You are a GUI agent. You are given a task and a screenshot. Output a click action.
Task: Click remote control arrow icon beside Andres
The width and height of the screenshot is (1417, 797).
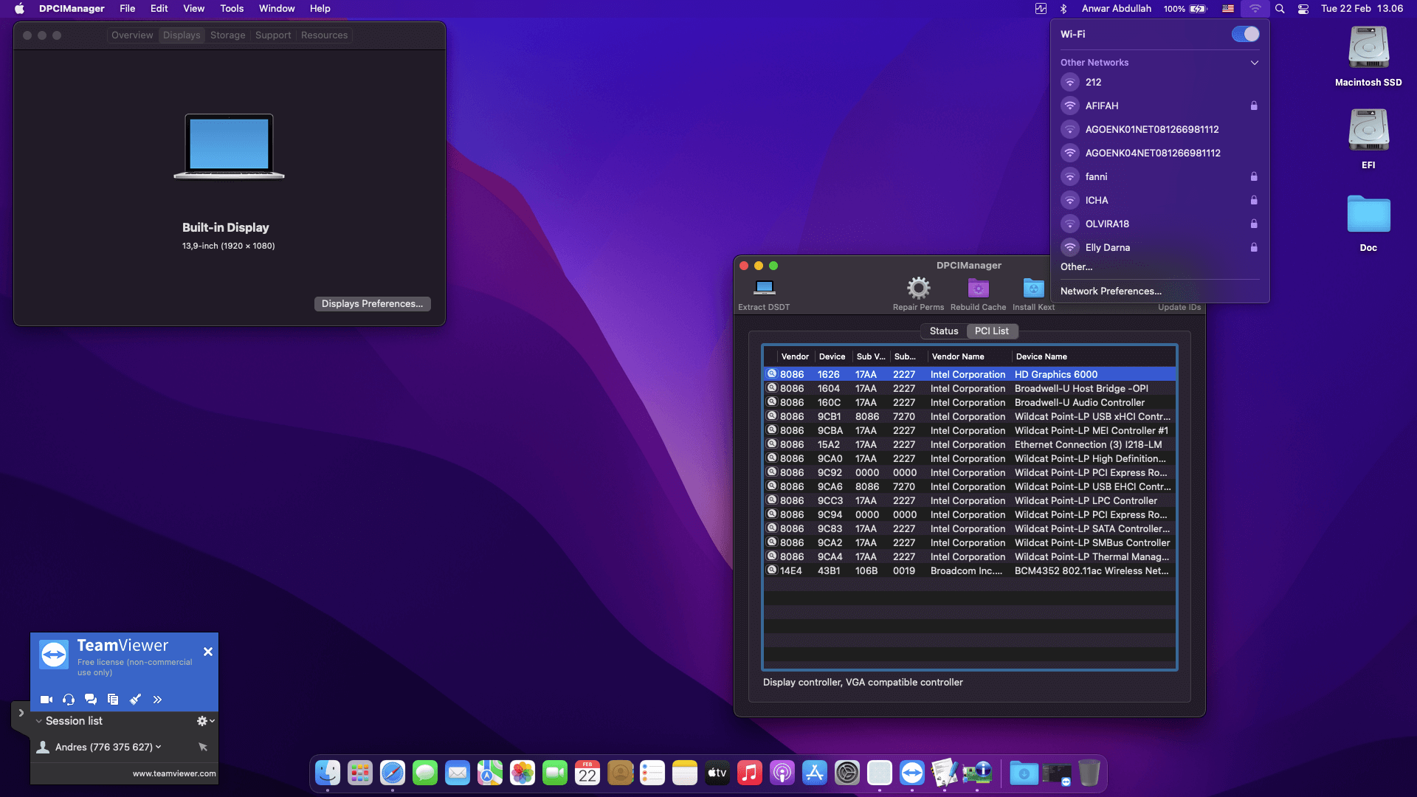[203, 747]
